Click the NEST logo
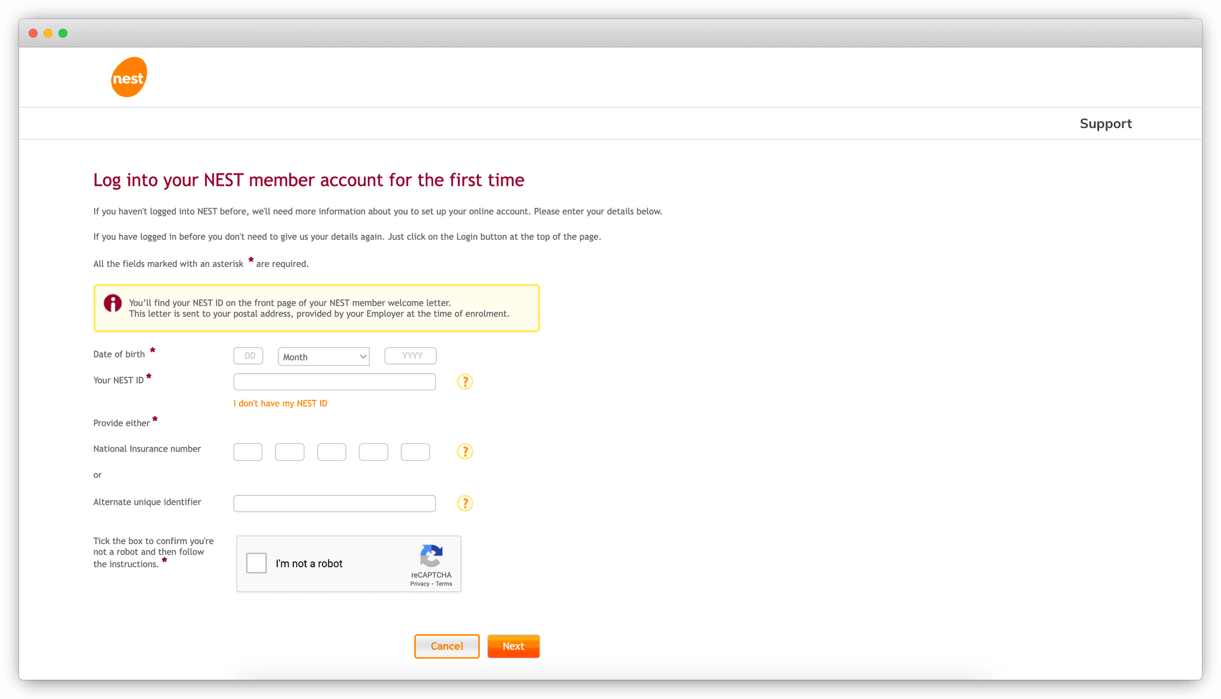 [129, 76]
